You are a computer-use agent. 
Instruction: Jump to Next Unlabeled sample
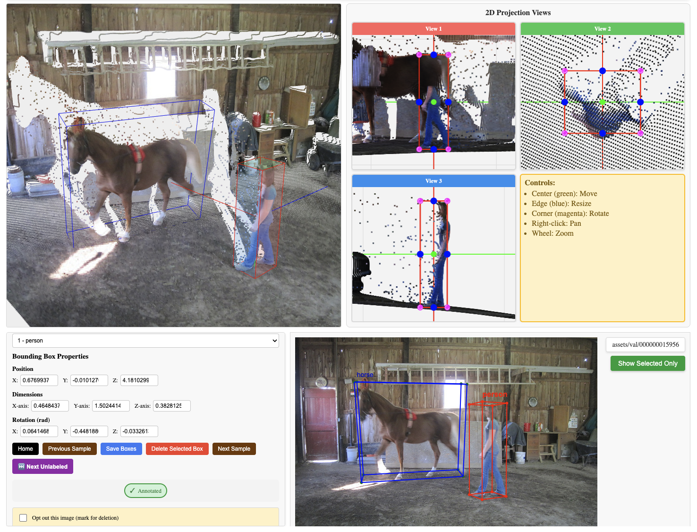pyautogui.click(x=42, y=466)
